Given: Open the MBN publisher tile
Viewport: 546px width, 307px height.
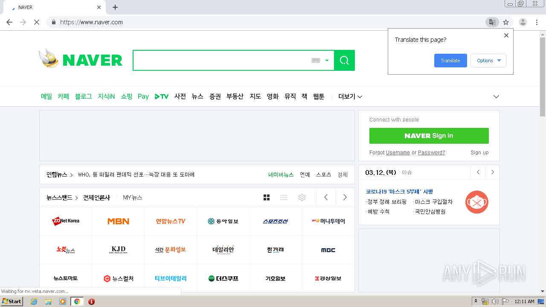Looking at the screenshot, I should tap(118, 221).
